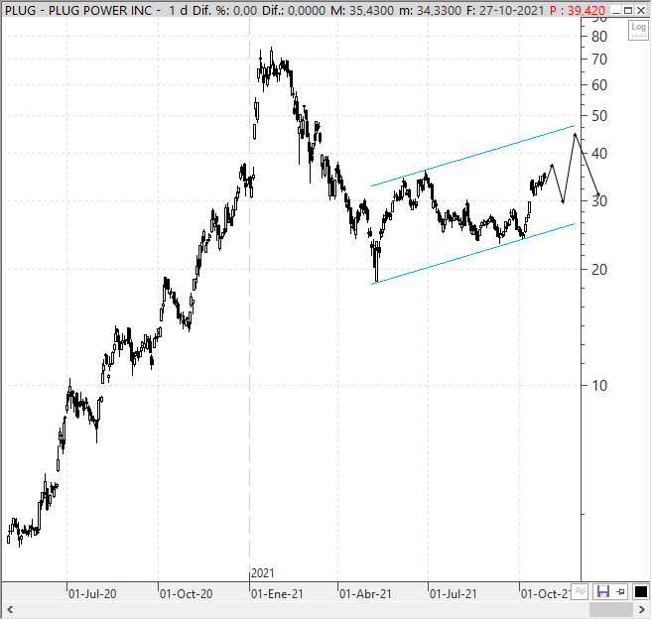Click the '01-Oct-21' date axis label
The image size is (652, 620).
tap(546, 594)
